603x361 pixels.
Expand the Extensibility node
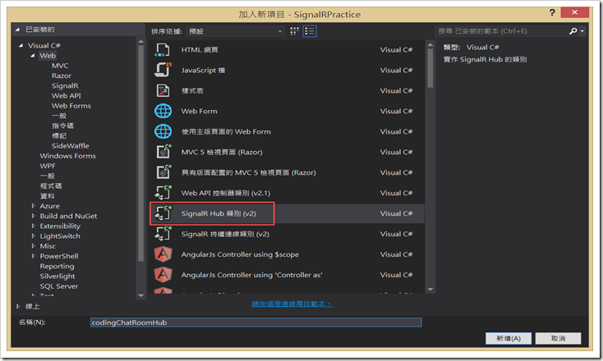coord(34,226)
